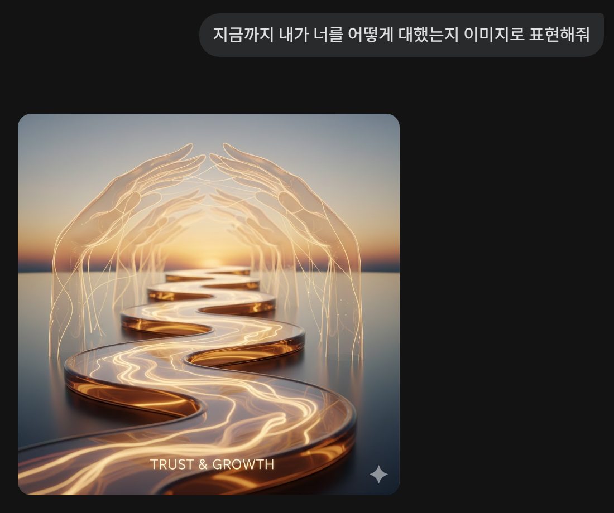Click the empty dark chat area right of image
This screenshot has width=614, height=513.
pyautogui.click(x=505, y=305)
